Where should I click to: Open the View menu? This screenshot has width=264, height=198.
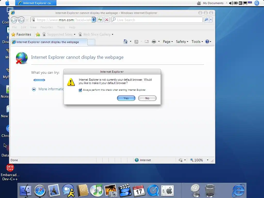point(33,27)
